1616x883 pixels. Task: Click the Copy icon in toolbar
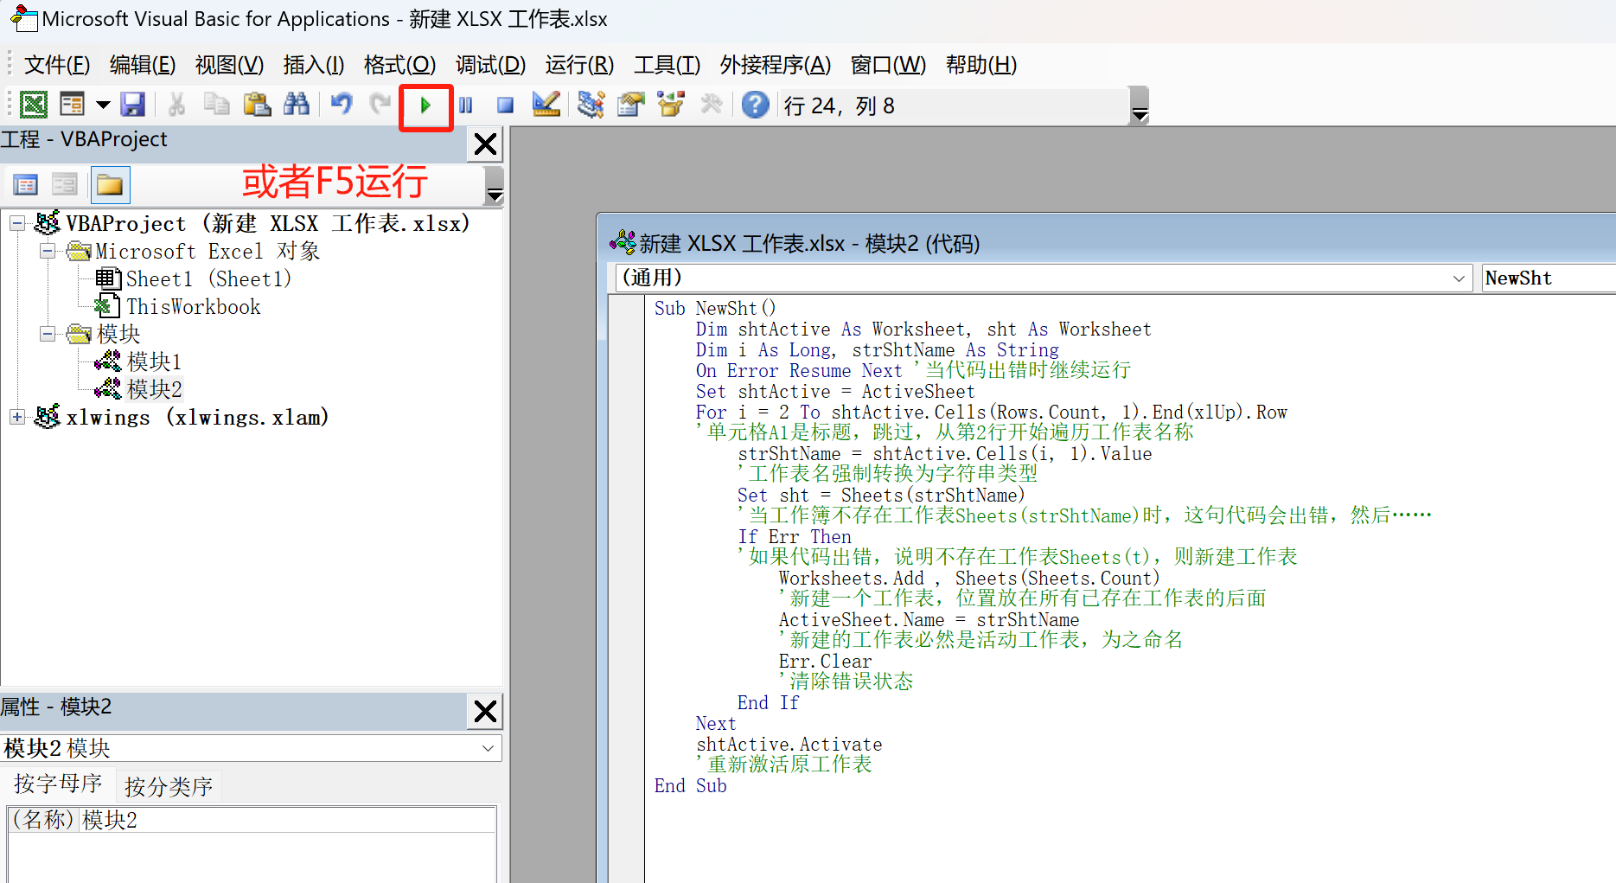216,106
